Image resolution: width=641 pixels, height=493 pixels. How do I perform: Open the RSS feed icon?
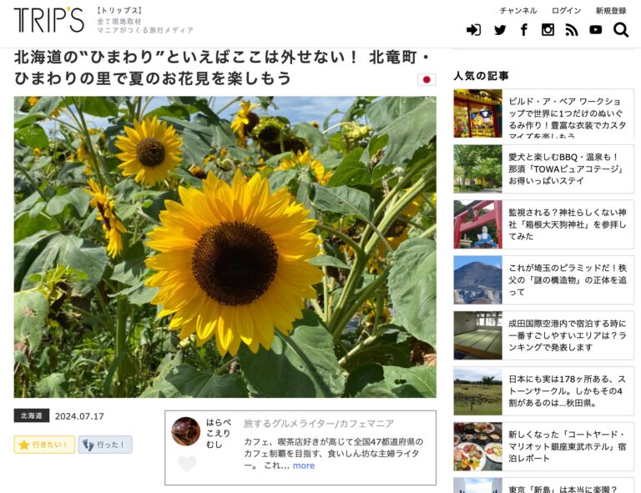coord(572,30)
